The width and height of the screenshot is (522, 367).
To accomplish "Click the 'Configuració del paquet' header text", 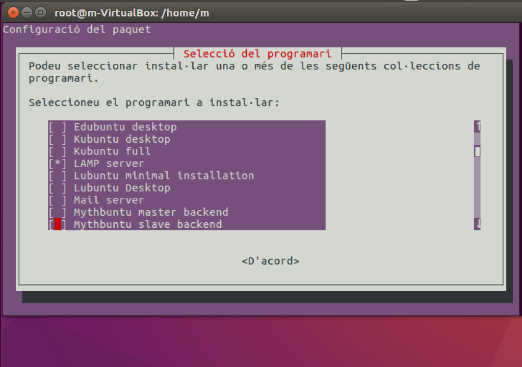I will (x=77, y=30).
